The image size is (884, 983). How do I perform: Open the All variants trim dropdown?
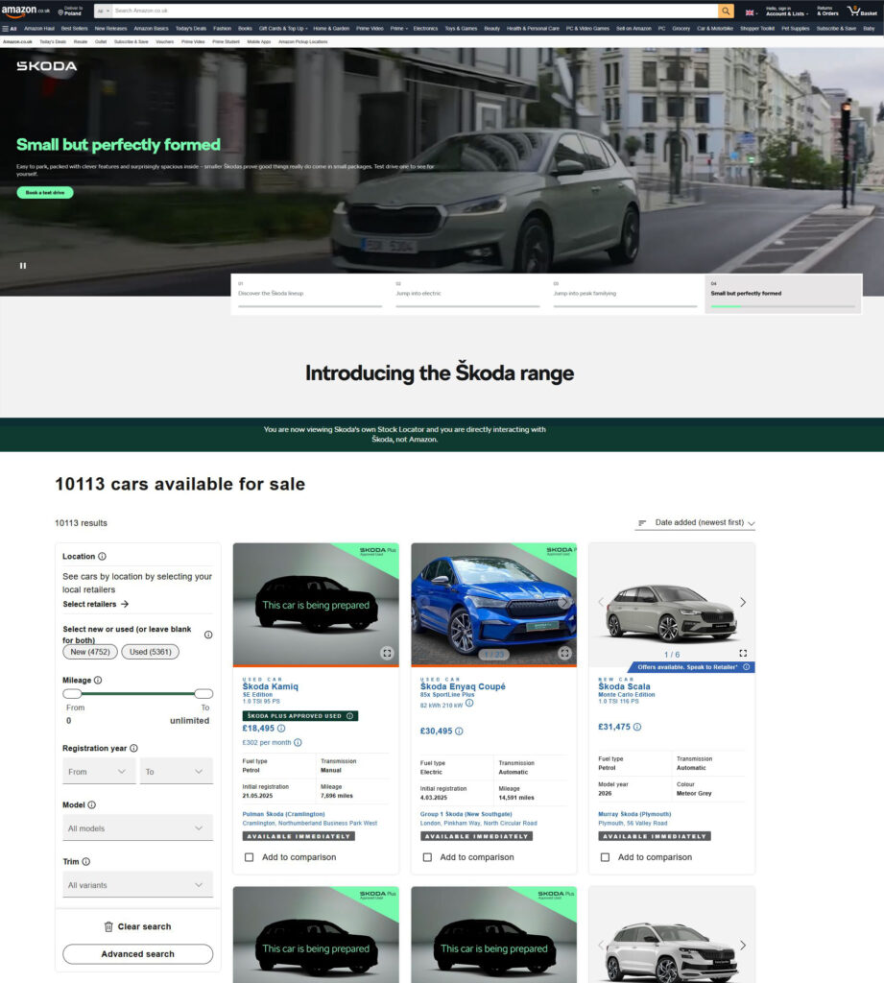pyautogui.click(x=138, y=884)
